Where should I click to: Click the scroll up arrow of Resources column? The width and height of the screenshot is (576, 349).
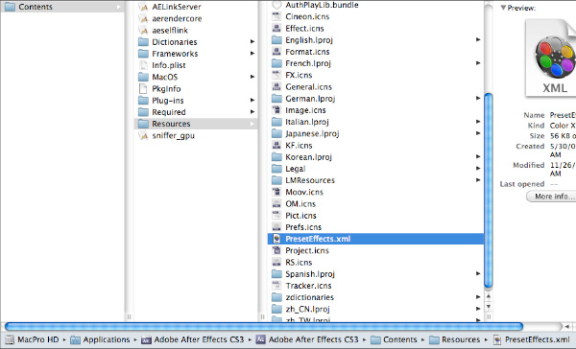[x=489, y=296]
